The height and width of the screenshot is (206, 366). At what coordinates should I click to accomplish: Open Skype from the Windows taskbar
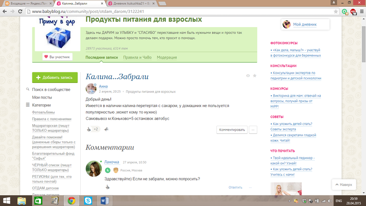coord(87,201)
